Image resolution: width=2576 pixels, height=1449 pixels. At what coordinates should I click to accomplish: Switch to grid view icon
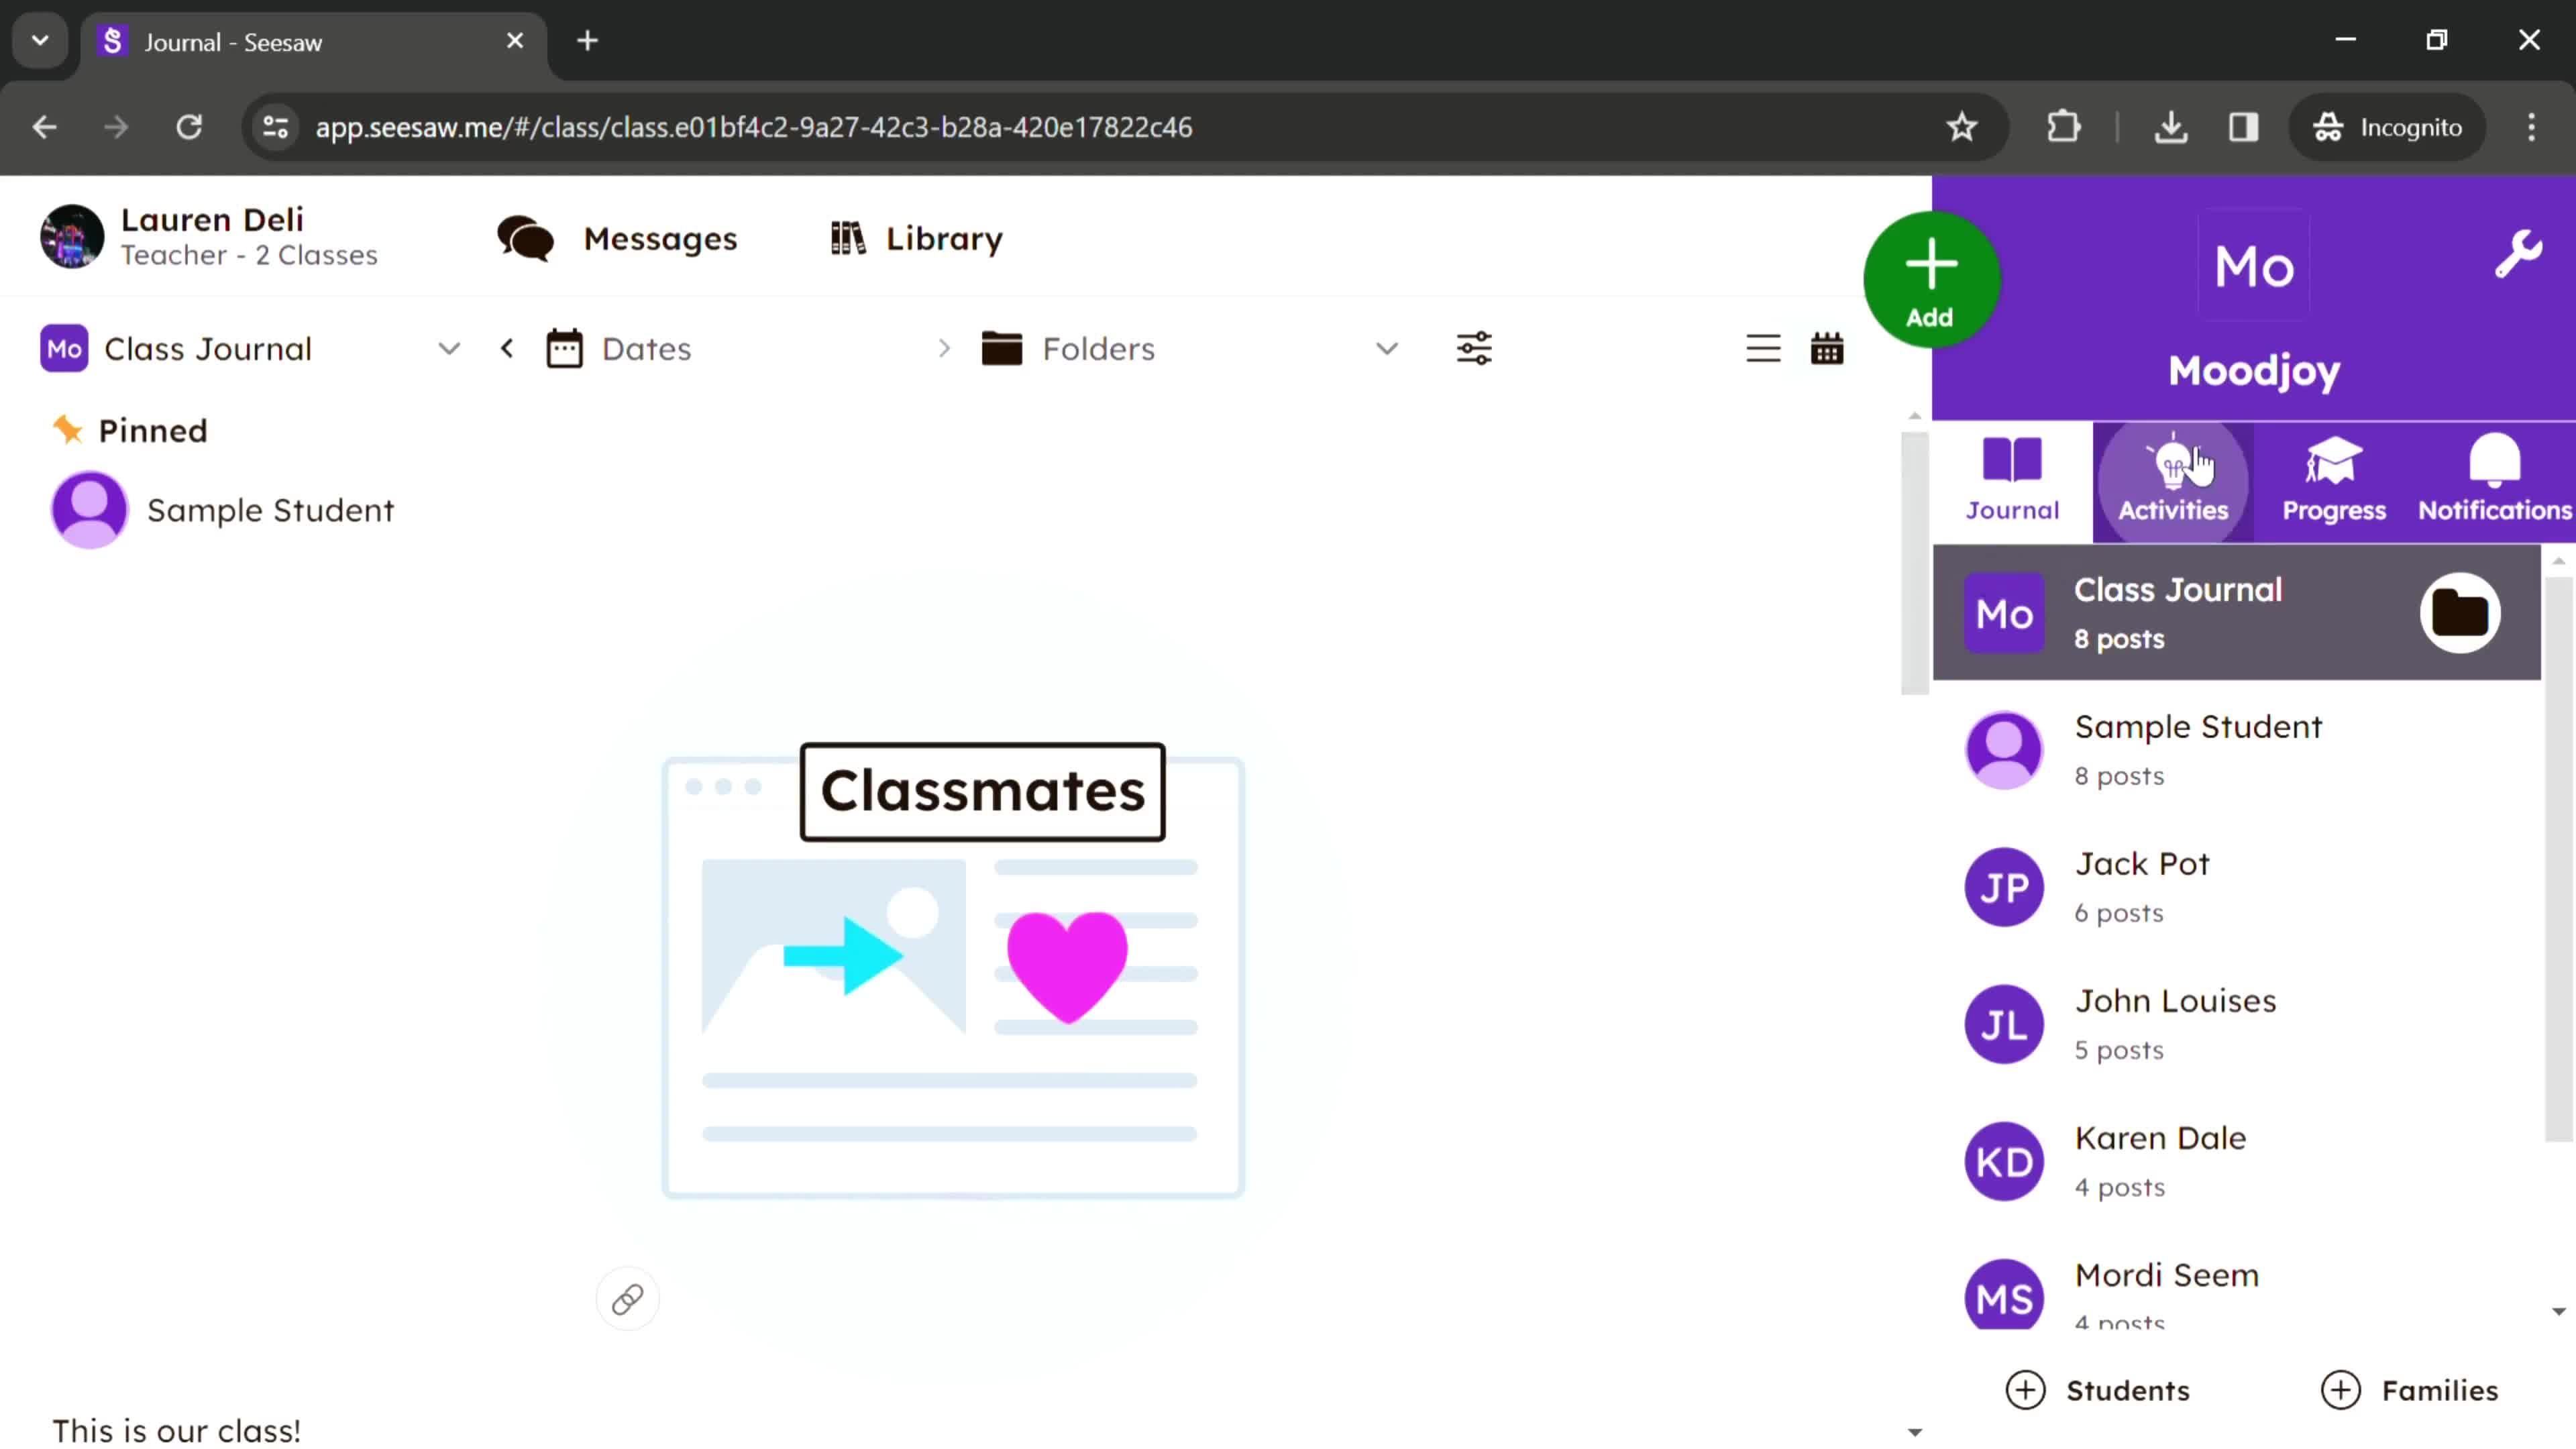[x=1827, y=349]
